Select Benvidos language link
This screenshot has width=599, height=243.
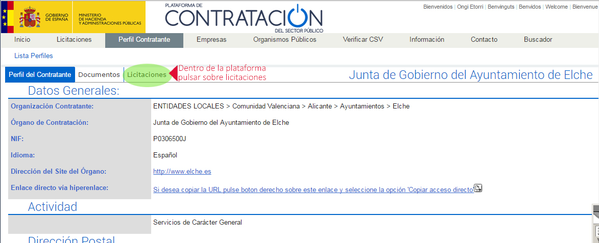(x=530, y=7)
